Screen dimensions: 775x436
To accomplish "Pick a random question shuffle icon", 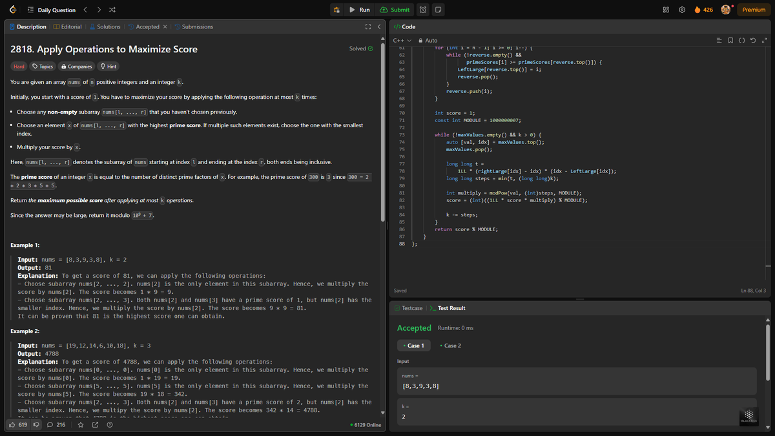I will pyautogui.click(x=112, y=10).
